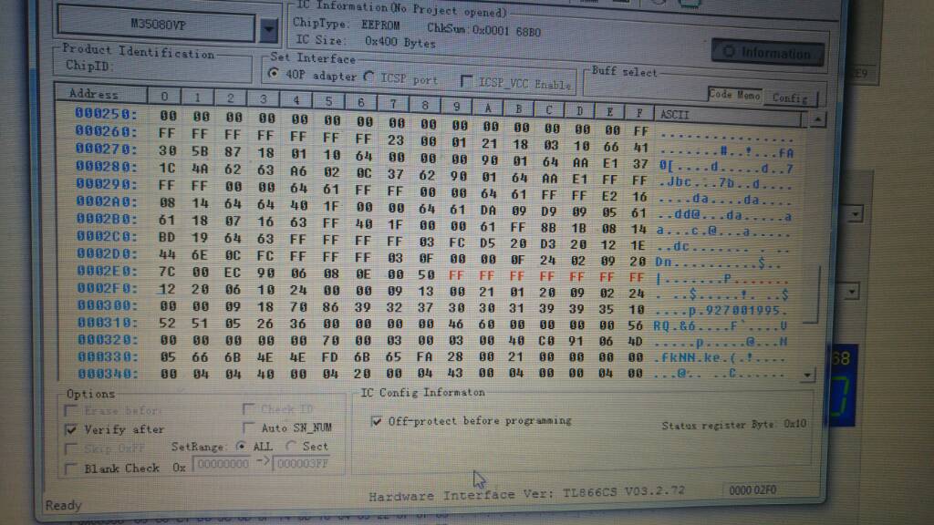Select the 40P adapter interface option
Viewport: 934px width, 525px height.
click(275, 76)
